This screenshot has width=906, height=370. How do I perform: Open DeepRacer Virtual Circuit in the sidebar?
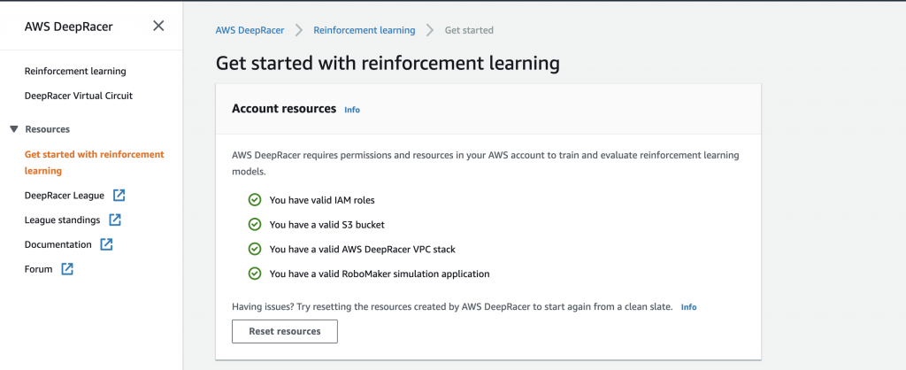click(79, 96)
